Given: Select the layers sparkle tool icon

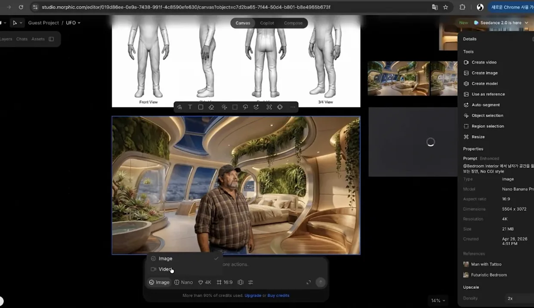Looking at the screenshot, I should coord(256,107).
